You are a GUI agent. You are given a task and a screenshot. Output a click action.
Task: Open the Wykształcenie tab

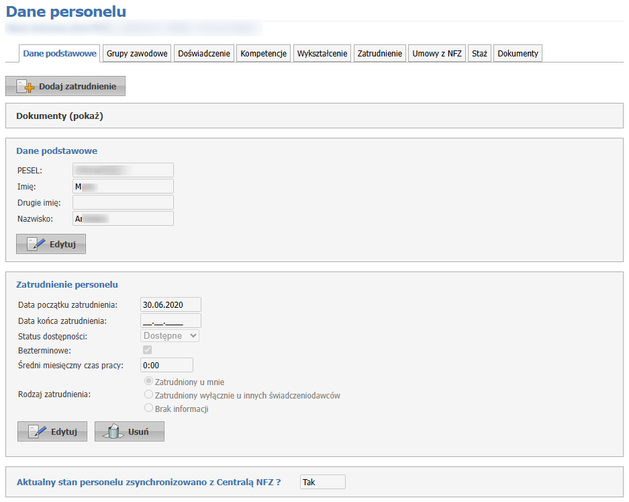click(x=322, y=54)
